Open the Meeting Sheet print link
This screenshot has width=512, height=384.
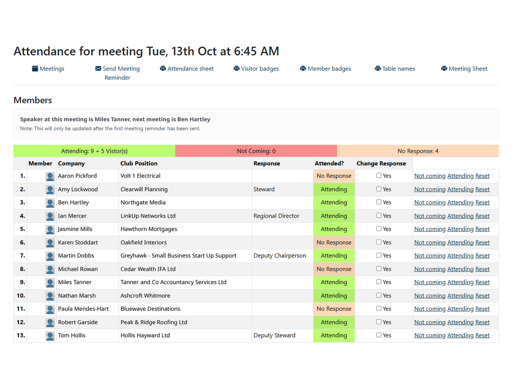pos(464,69)
